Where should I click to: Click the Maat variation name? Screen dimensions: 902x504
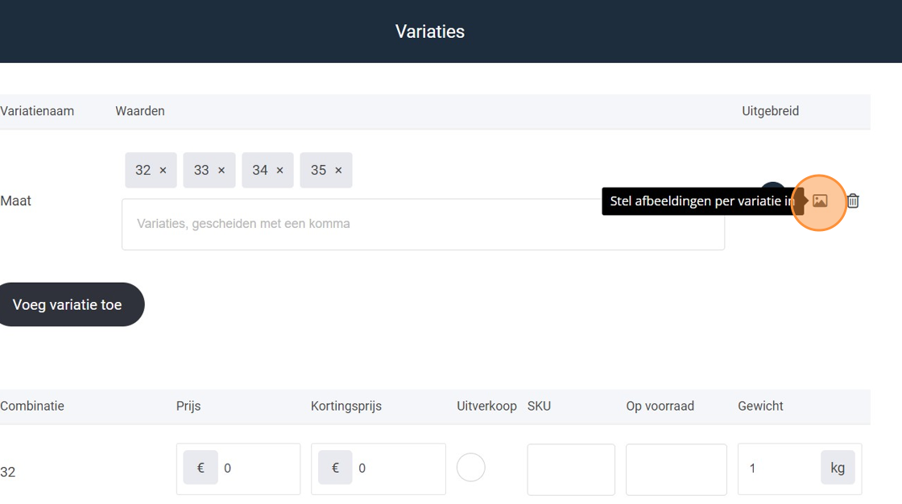pos(16,201)
